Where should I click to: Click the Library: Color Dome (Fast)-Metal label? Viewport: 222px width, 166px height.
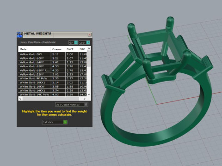pyautogui.click(x=37, y=42)
